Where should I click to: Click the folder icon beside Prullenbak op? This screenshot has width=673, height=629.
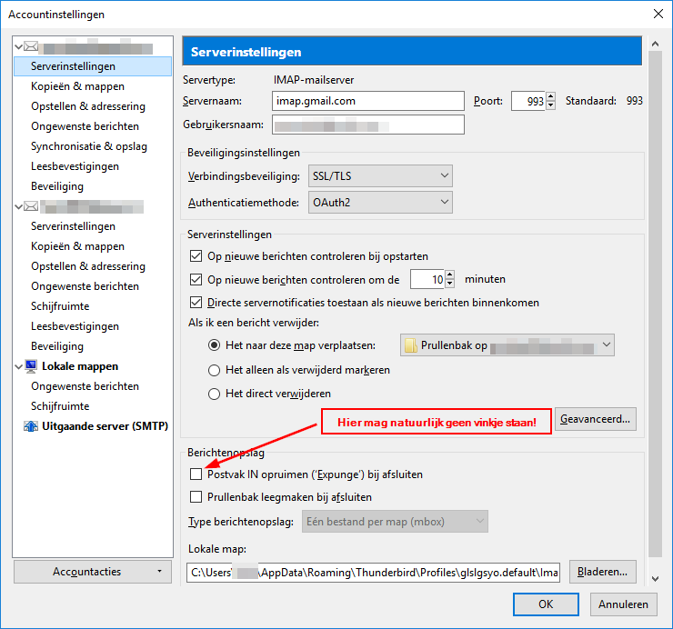[411, 345]
